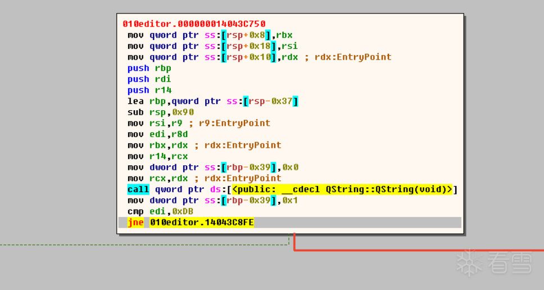Select the 'mov rbx,rdx' instruction line
Viewport: 544px width, 290px height.
click(x=205, y=146)
